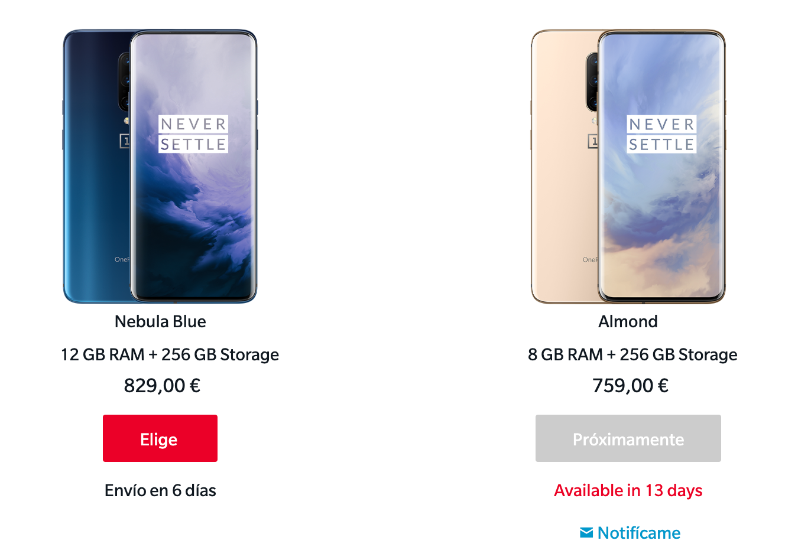Click the Nebula Blue color name

[x=160, y=321]
